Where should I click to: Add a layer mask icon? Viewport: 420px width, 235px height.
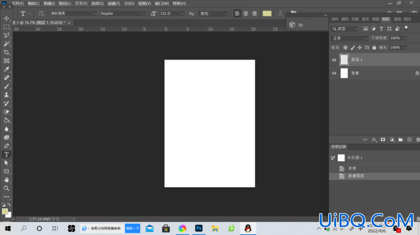coord(383,140)
